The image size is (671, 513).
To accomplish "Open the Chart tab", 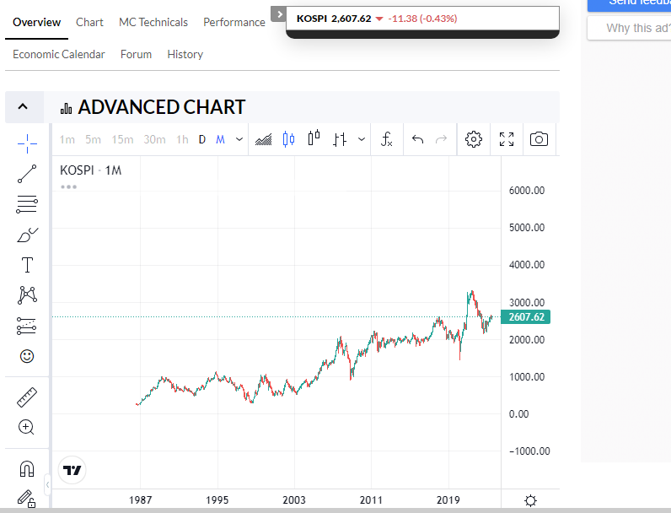I will 89,22.
